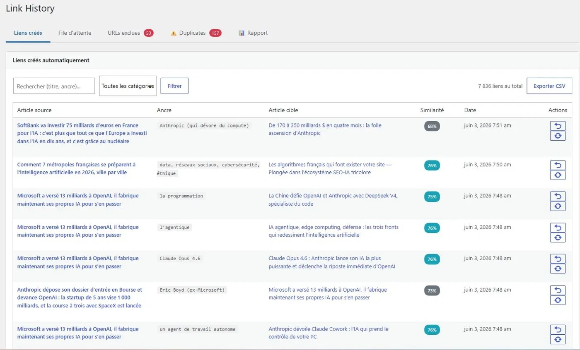The width and height of the screenshot is (580, 350).
Task: Regenerate the link anchored "data, réseaux sociaux, cybersécurité"
Action: tap(558, 175)
